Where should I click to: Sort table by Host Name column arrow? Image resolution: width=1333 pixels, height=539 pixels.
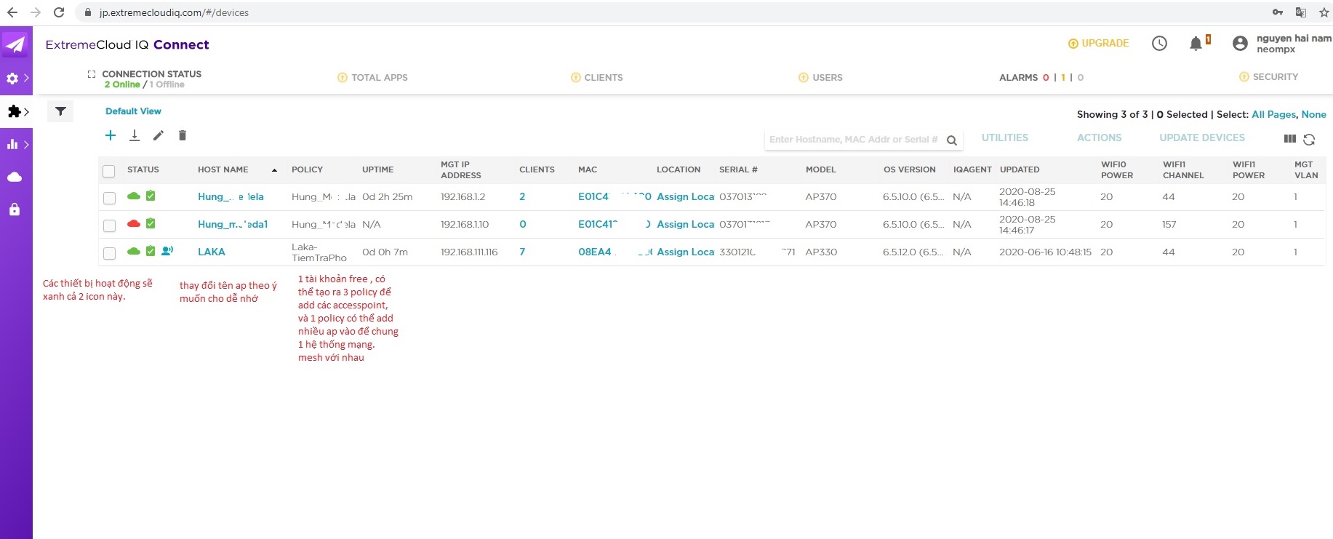[274, 170]
